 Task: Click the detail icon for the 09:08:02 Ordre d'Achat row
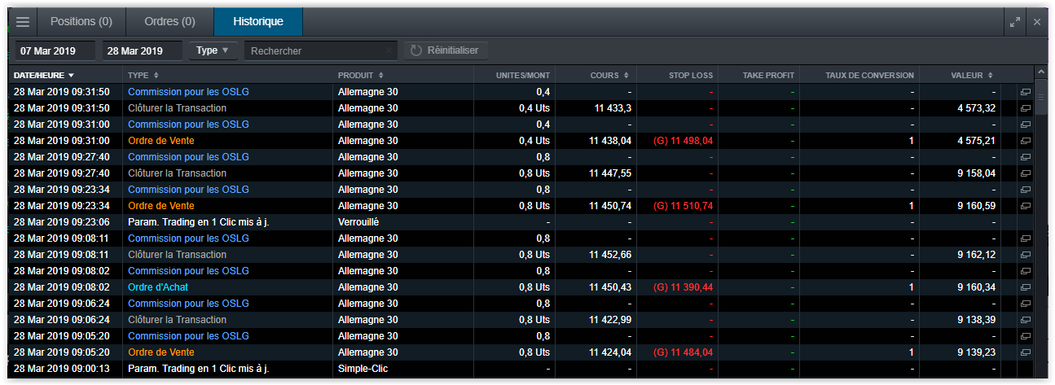tap(1025, 287)
